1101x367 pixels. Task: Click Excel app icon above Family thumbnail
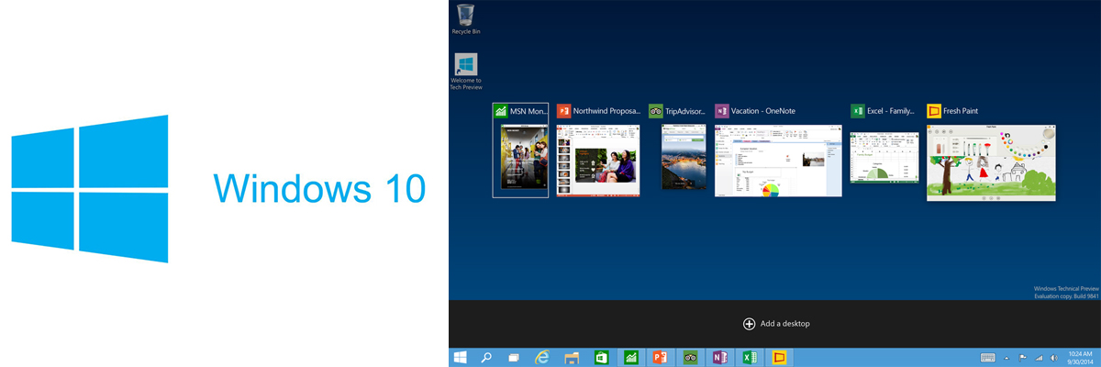(x=857, y=111)
